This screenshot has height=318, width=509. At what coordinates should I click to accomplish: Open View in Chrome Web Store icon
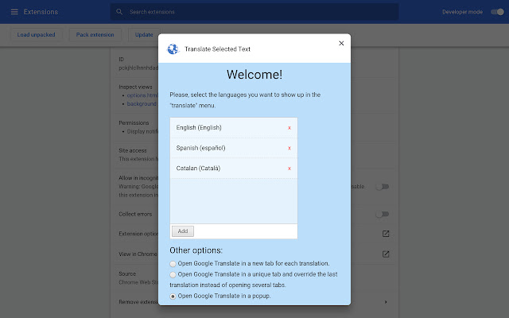(386, 254)
